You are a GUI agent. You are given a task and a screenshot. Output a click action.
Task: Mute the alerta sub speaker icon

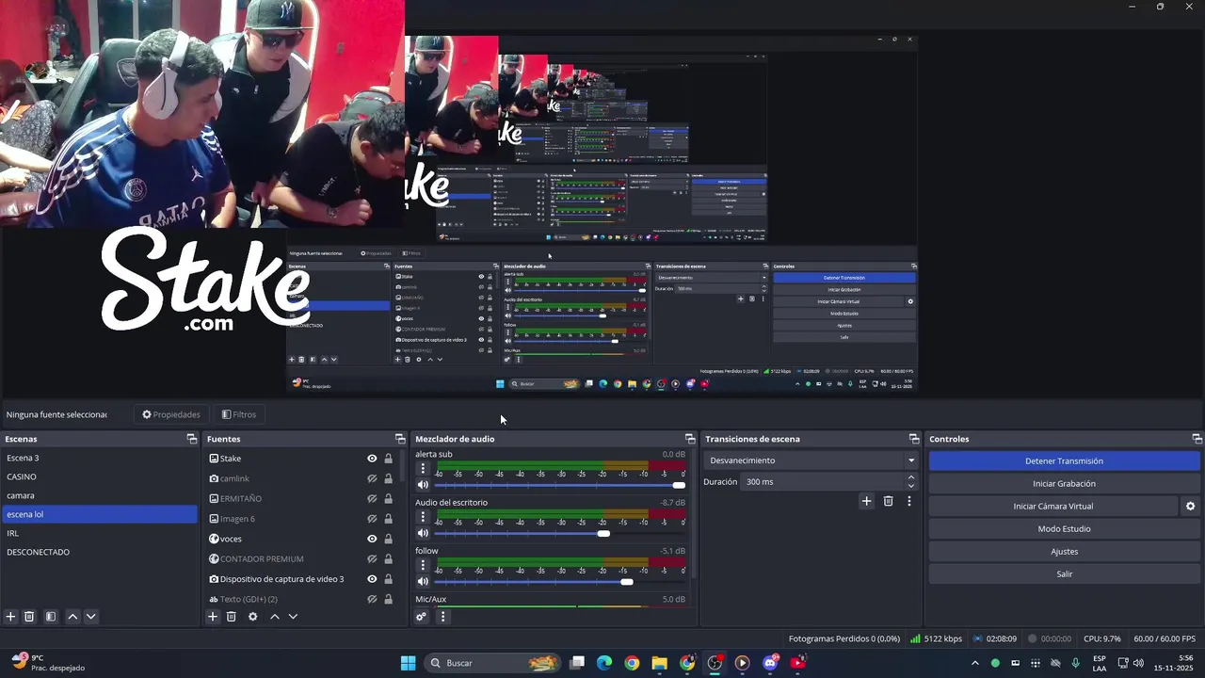click(x=423, y=485)
